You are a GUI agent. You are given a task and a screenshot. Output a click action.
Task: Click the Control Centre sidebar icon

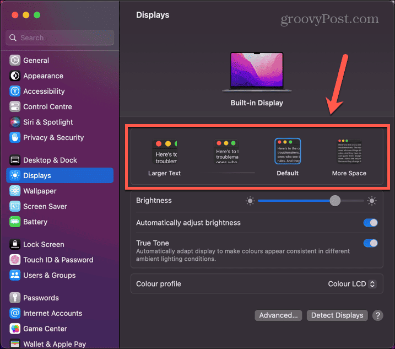pyautogui.click(x=15, y=106)
